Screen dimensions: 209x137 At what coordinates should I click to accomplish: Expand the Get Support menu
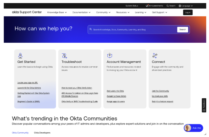coord(160,13)
